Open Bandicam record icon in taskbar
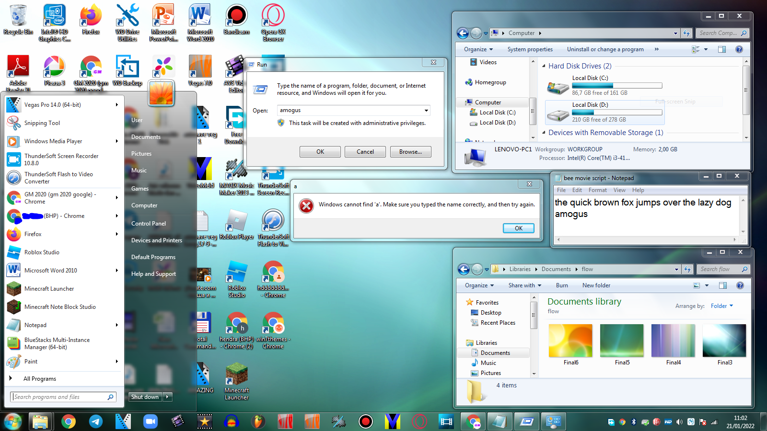 pyautogui.click(x=366, y=421)
